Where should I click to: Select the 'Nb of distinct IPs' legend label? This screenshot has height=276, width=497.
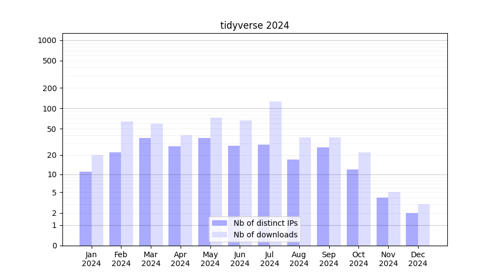(x=265, y=223)
